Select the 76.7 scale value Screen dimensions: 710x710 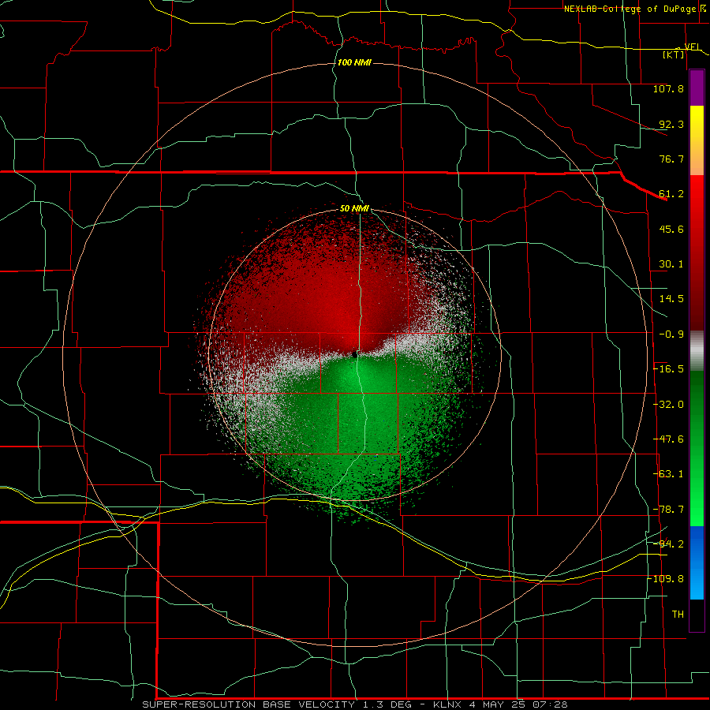click(x=671, y=159)
